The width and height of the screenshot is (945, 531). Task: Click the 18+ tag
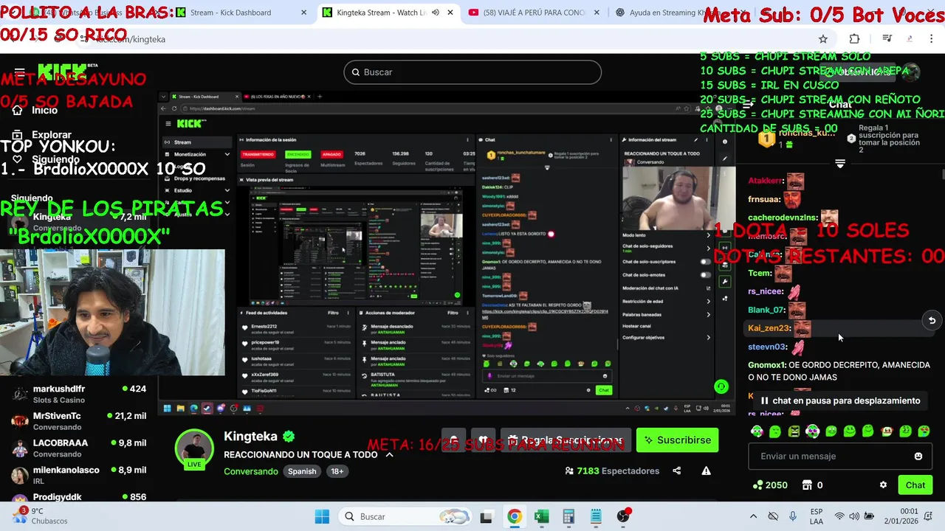[x=337, y=471]
